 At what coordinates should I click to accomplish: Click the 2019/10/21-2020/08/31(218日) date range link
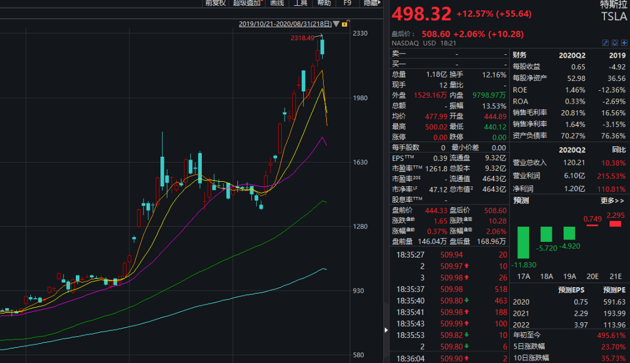pyautogui.click(x=285, y=24)
